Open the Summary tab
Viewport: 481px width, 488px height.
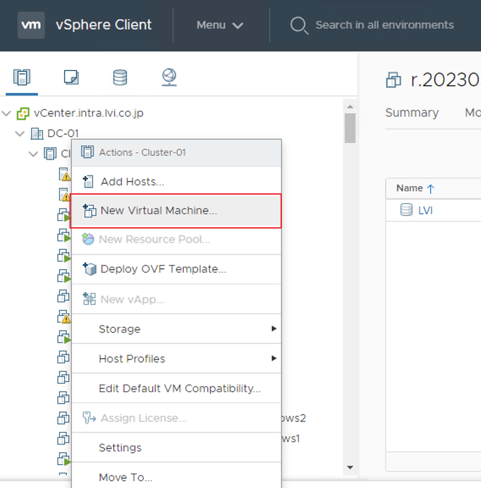[x=412, y=113]
